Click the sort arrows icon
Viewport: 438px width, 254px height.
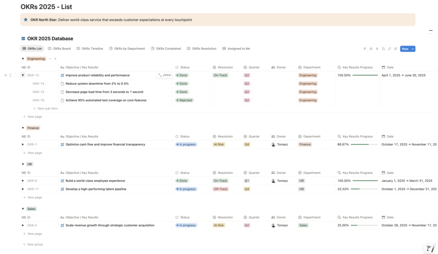371,49
